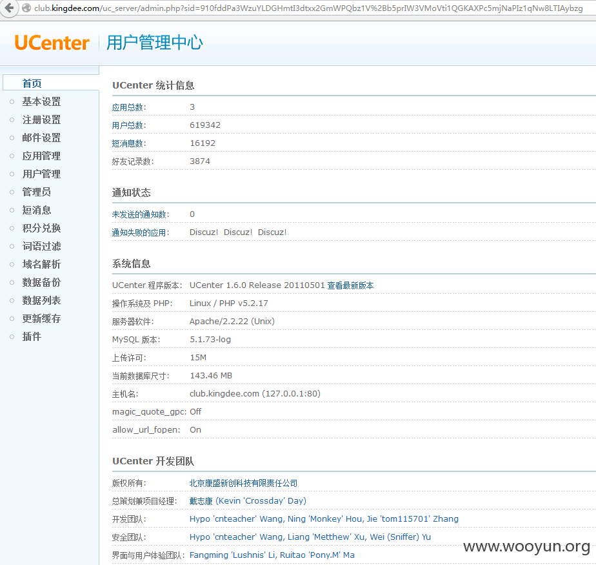This screenshot has width=596, height=565.
Task: Go to 注册设置 in sidebar
Action: point(41,119)
